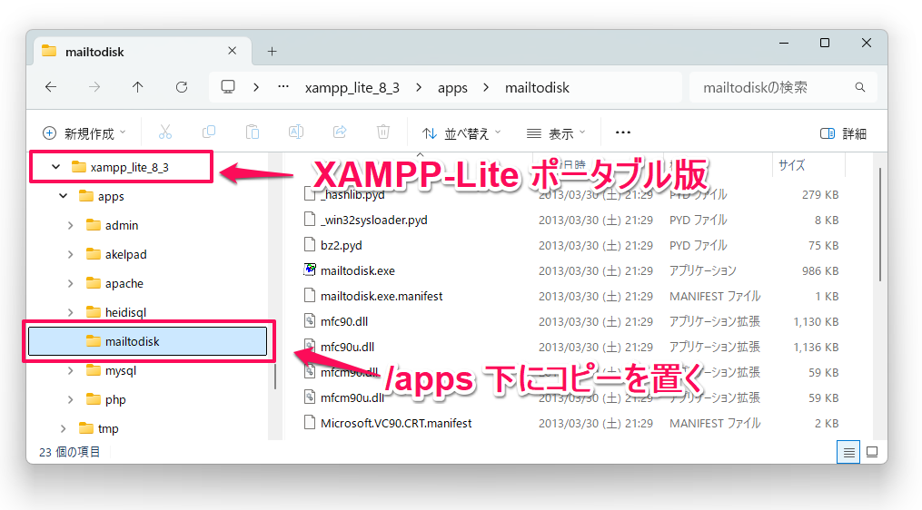Click the share icon in toolbar
Image resolution: width=922 pixels, height=510 pixels.
pyautogui.click(x=340, y=132)
